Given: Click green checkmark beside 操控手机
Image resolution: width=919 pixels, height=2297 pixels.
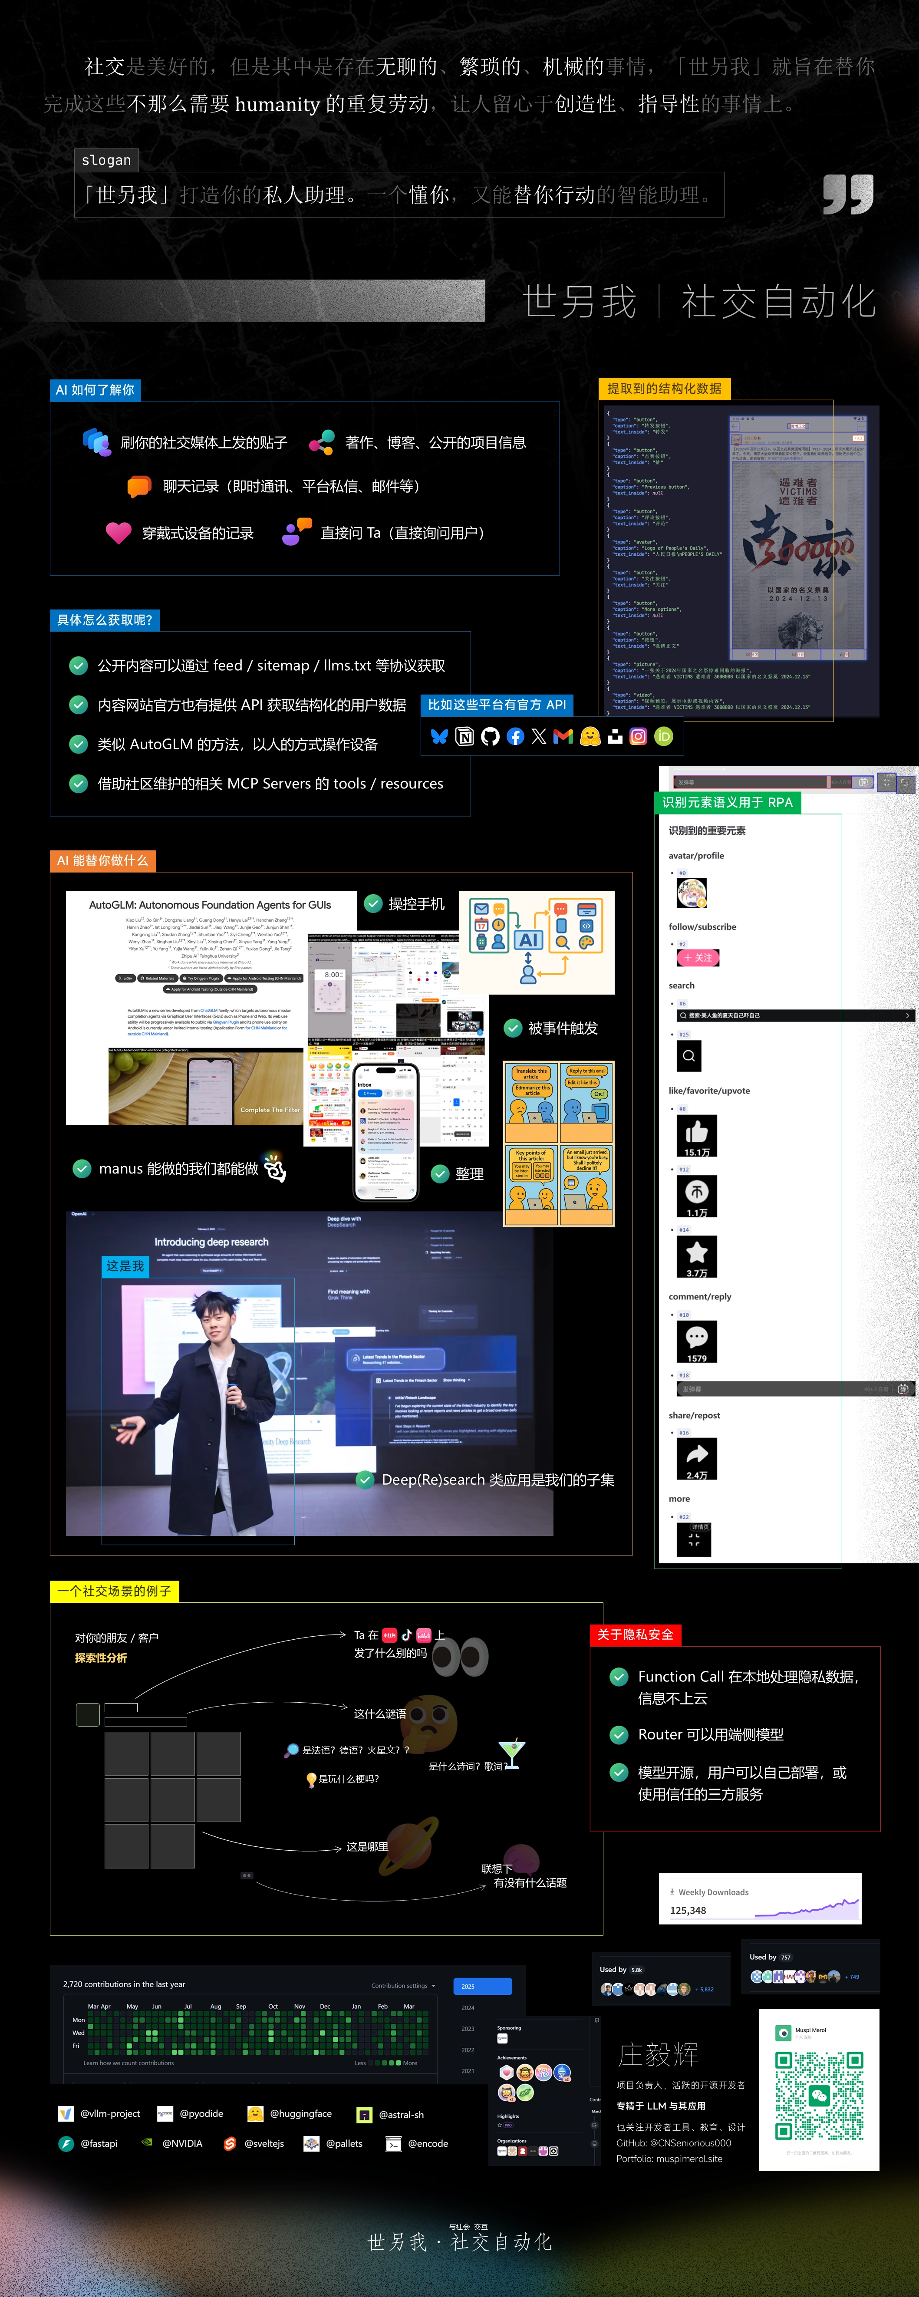Looking at the screenshot, I should pos(373,903).
